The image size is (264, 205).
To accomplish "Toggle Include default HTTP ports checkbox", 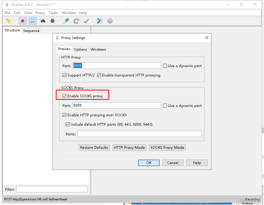I will pos(109,124).
